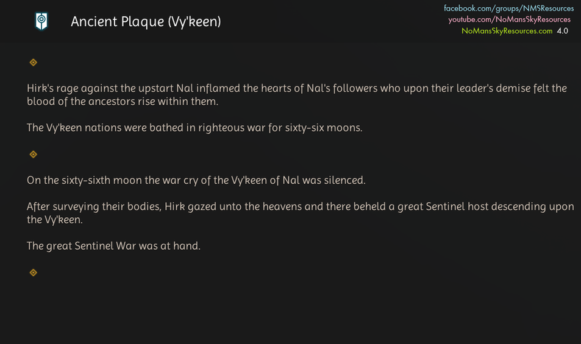Image resolution: width=581 pixels, height=344 pixels.
Task: Click the bottom orange diamond separator icon
Action: 34,273
